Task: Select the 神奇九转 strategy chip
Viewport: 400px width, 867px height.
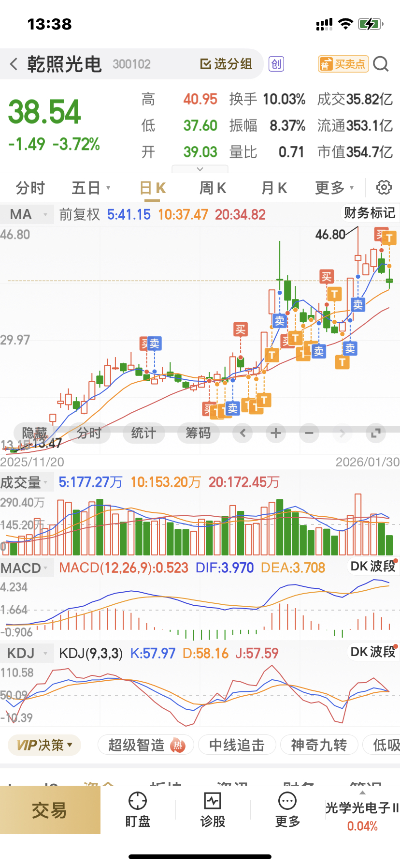Action: click(319, 745)
